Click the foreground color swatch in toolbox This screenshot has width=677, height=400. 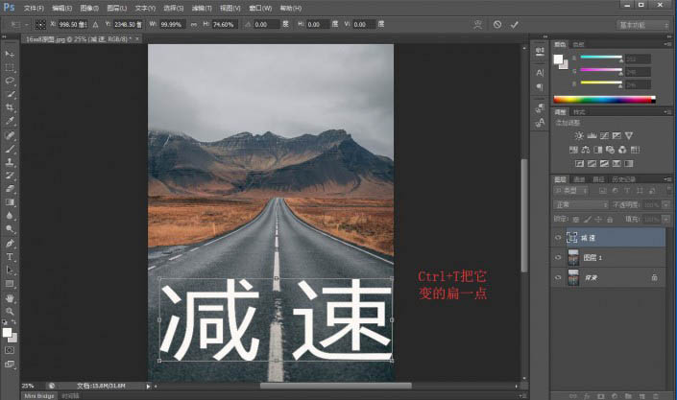(7, 332)
